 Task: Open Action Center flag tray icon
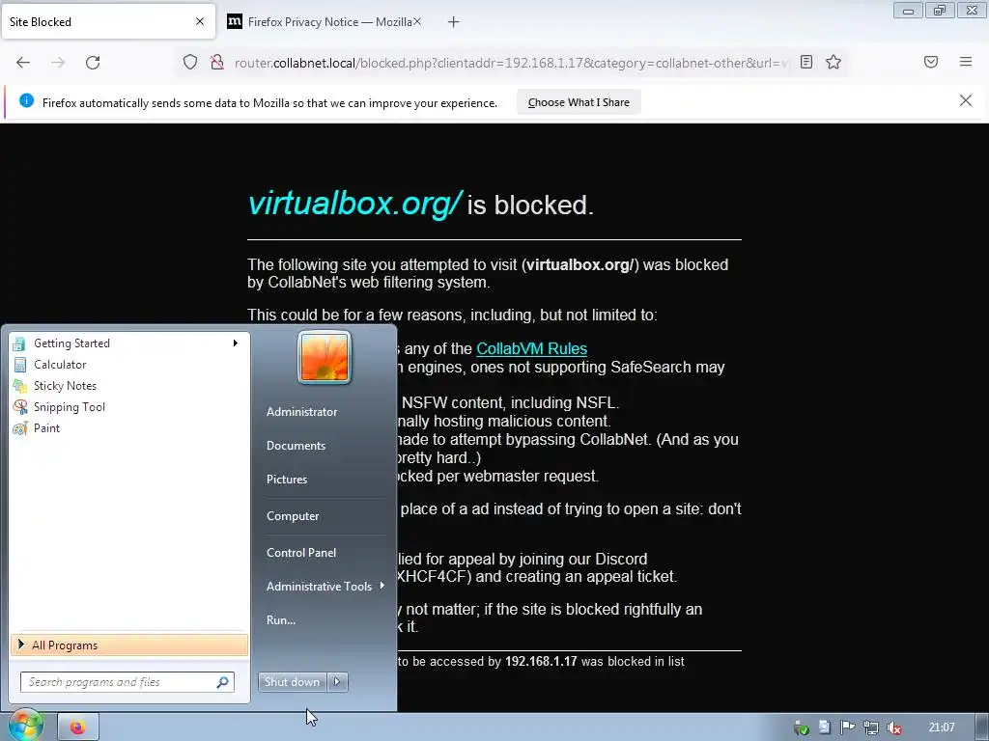pos(847,727)
